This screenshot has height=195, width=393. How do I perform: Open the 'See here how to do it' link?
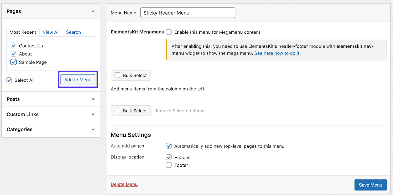(x=277, y=53)
